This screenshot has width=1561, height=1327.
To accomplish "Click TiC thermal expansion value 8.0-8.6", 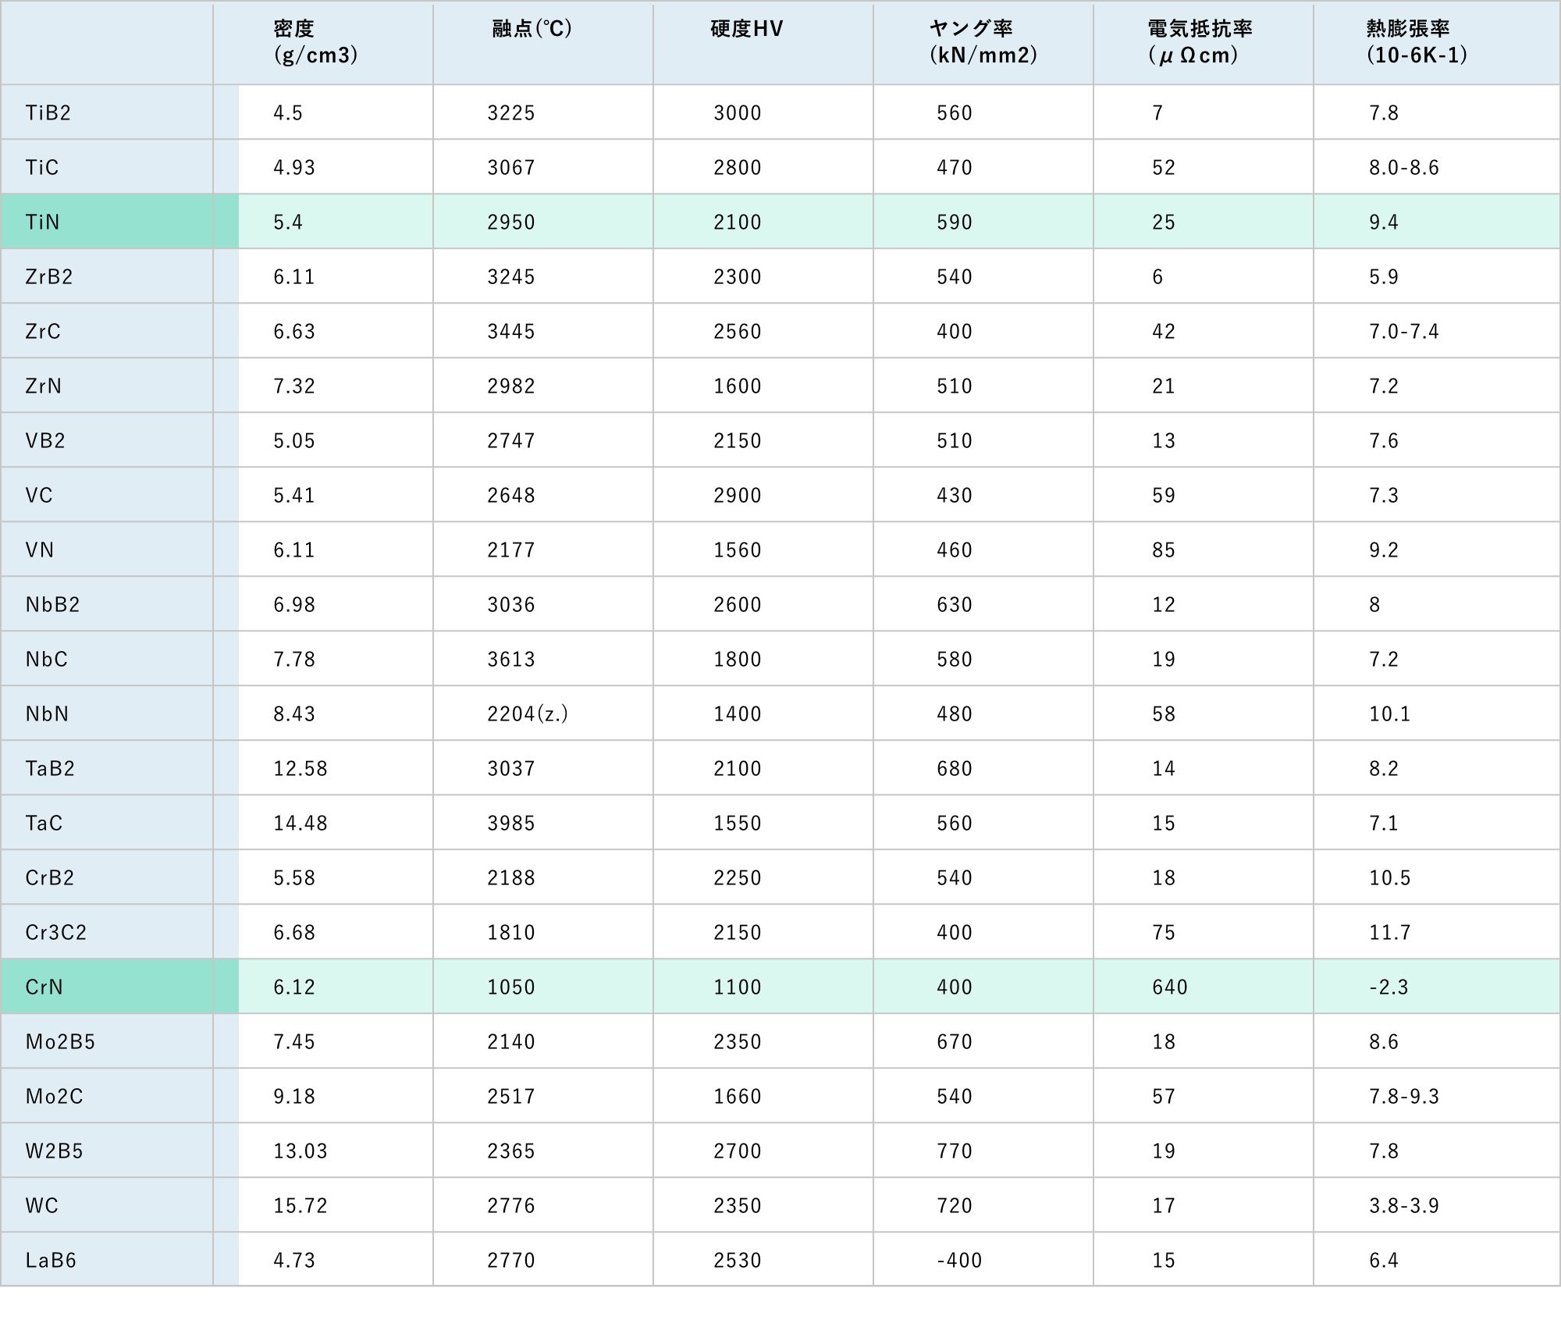I will (1404, 168).
